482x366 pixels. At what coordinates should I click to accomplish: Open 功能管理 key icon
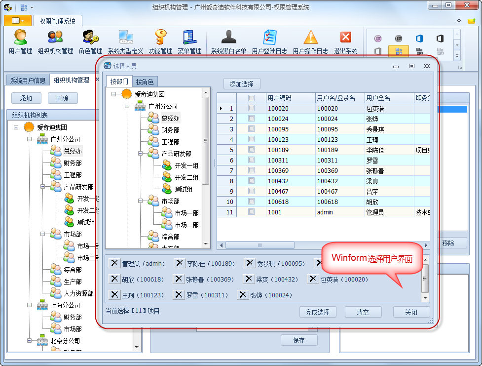click(160, 42)
